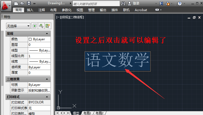Open the 无选择 selection dropdown

click(18, 26)
